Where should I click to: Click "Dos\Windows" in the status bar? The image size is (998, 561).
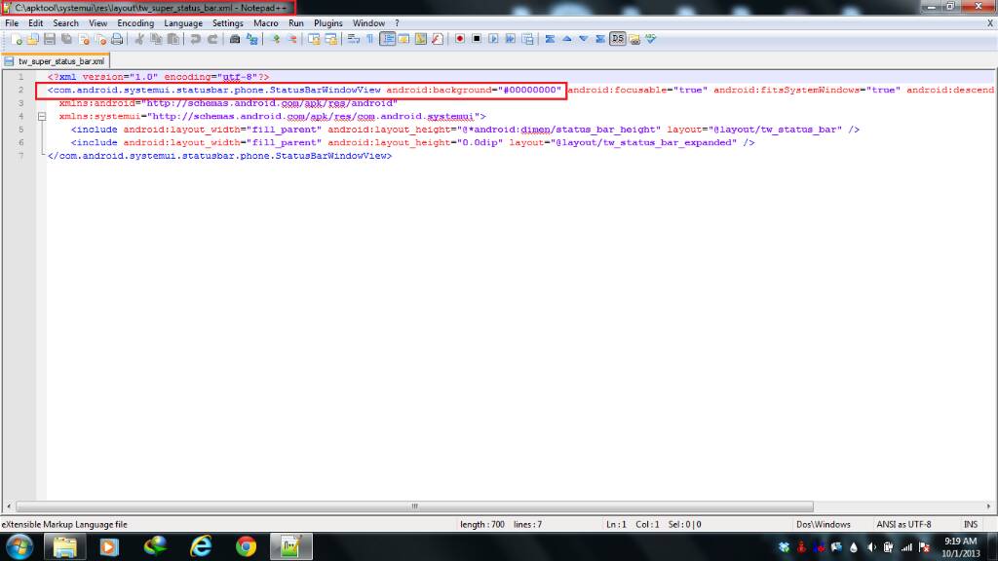click(823, 525)
